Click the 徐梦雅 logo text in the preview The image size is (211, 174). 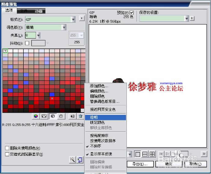[142, 87]
